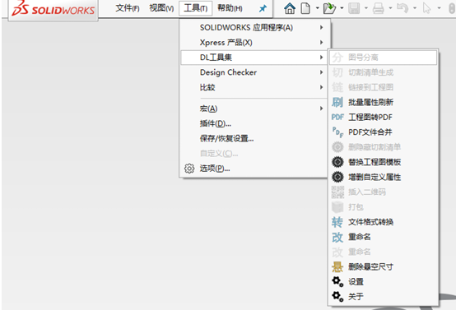Click the gear icon for 删隐藏切割清单
This screenshot has width=456, height=310.
337,147
